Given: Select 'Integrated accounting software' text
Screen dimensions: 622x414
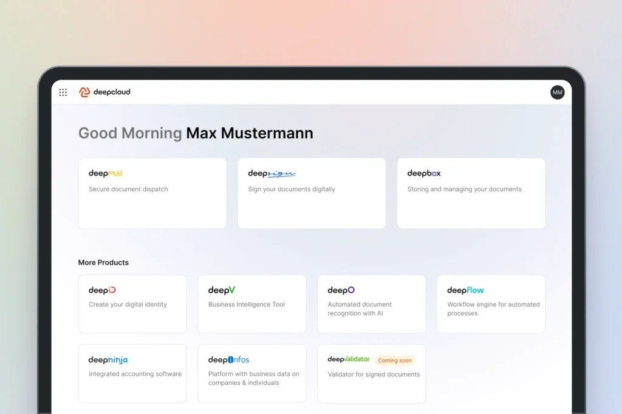Looking at the screenshot, I should [x=135, y=374].
